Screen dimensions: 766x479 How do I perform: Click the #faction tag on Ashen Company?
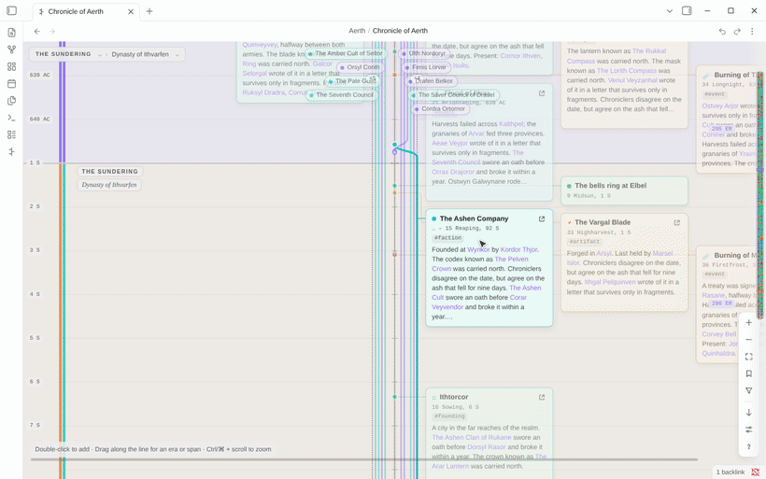(x=447, y=238)
